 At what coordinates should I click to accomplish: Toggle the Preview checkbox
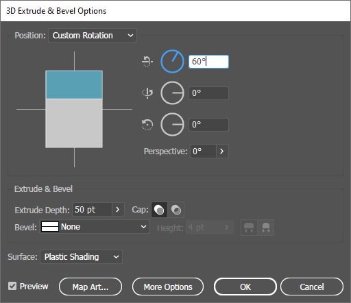point(12,286)
